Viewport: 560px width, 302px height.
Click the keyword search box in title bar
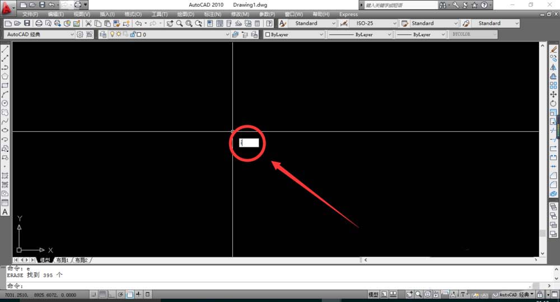tap(401, 5)
